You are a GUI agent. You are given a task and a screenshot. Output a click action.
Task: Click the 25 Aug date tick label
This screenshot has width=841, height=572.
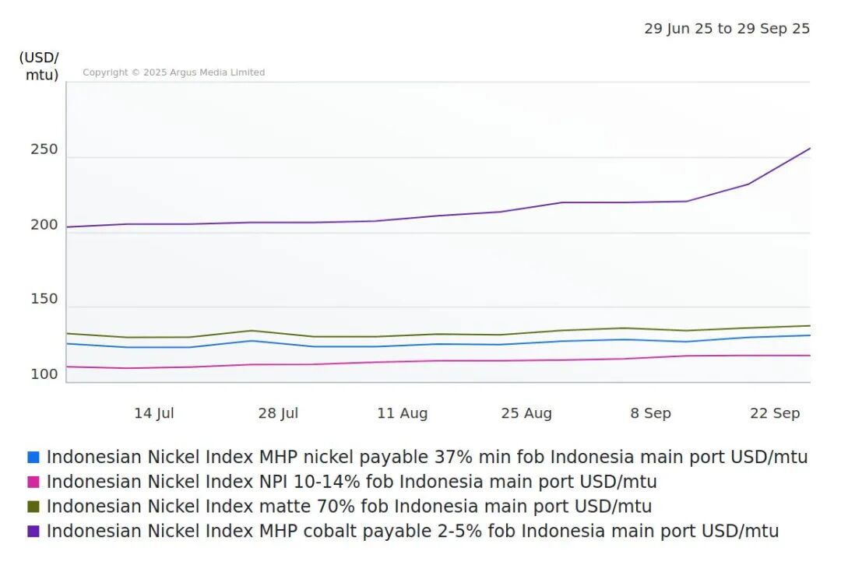click(526, 413)
